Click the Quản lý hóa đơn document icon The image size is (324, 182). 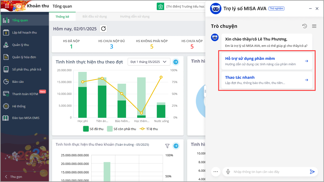6,57
